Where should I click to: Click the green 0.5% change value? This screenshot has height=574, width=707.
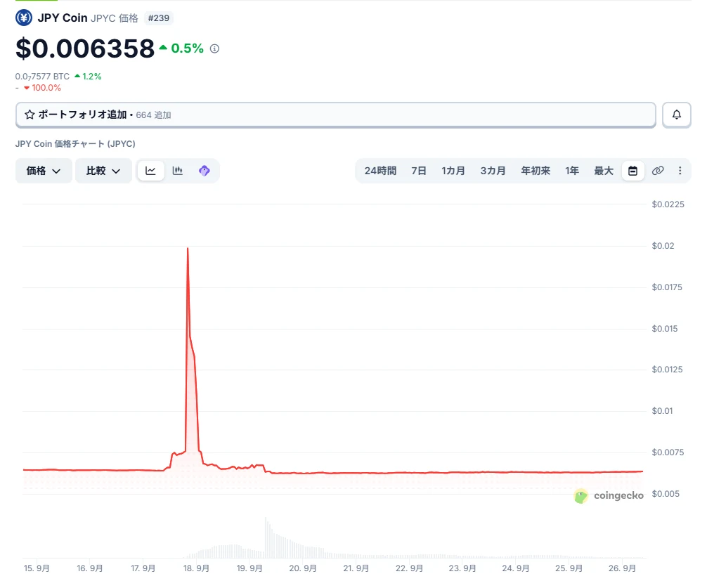pos(187,48)
